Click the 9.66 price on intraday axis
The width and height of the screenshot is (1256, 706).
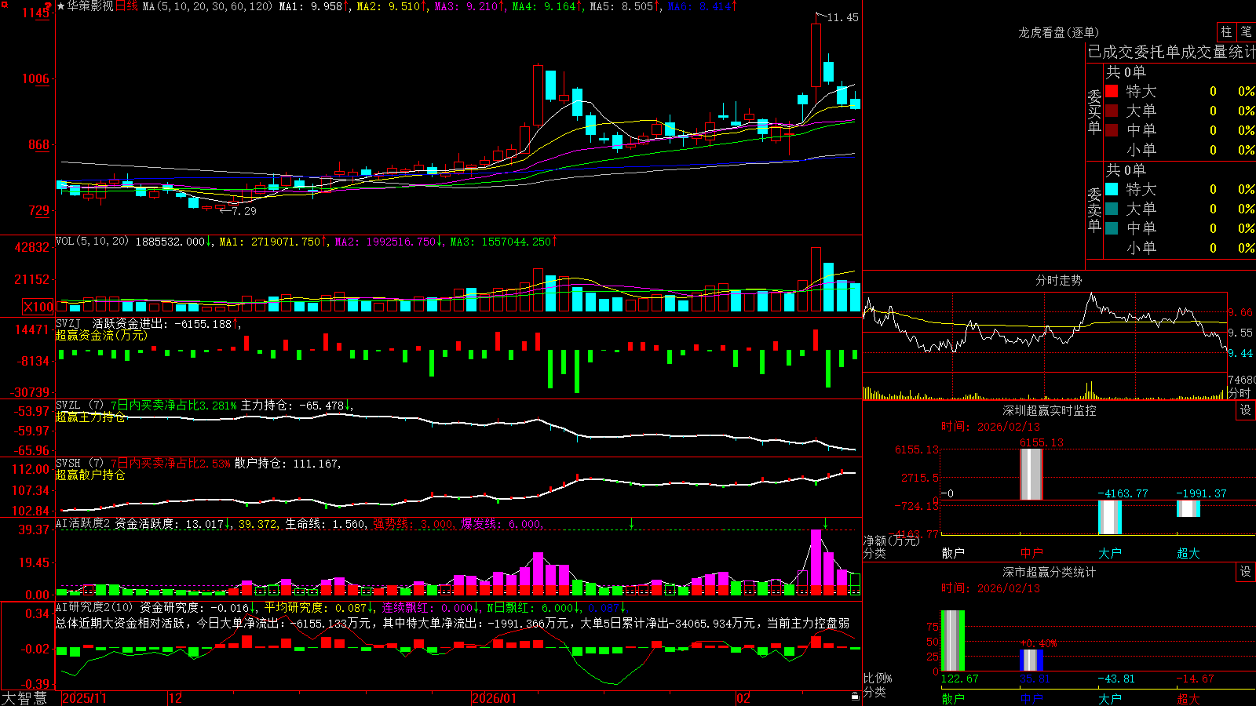[1241, 312]
